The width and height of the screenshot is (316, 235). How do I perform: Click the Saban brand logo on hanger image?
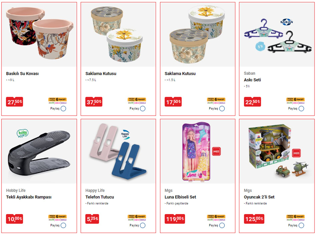click(286, 22)
